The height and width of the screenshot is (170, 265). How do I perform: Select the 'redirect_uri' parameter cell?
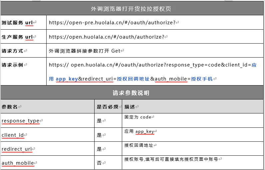click(48, 149)
